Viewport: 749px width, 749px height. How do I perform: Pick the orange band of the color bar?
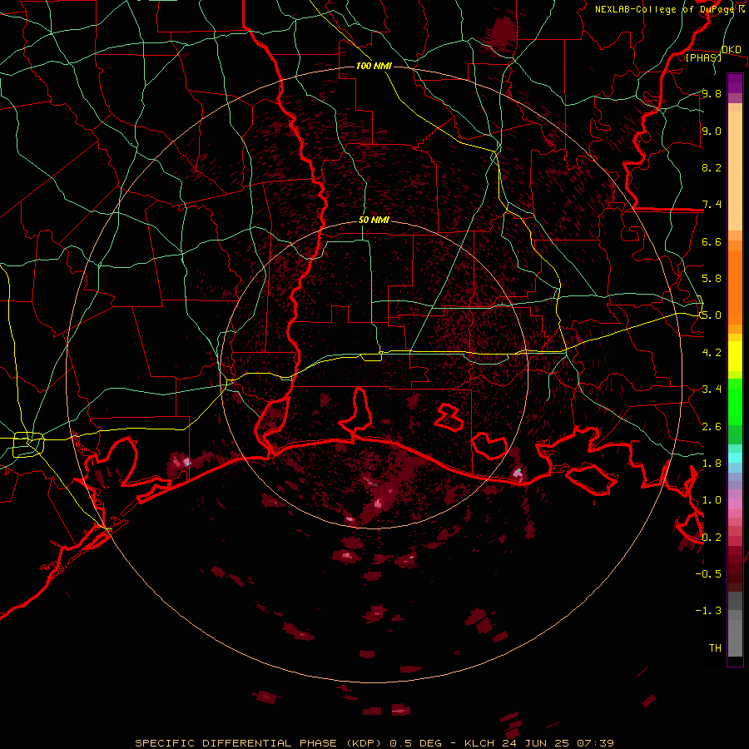(x=735, y=286)
